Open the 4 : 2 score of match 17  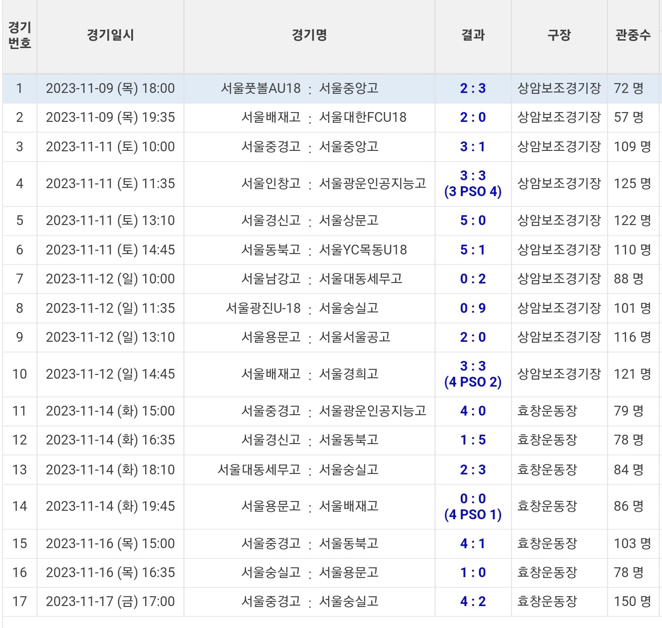click(x=473, y=601)
